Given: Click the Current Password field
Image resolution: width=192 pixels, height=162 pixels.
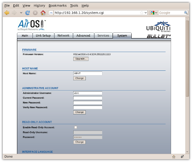Looking at the screenshot, I should (88, 98).
